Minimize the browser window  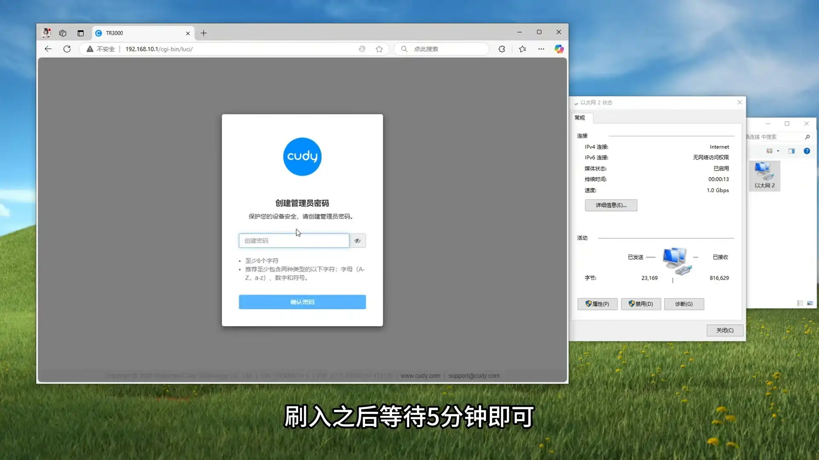click(520, 32)
